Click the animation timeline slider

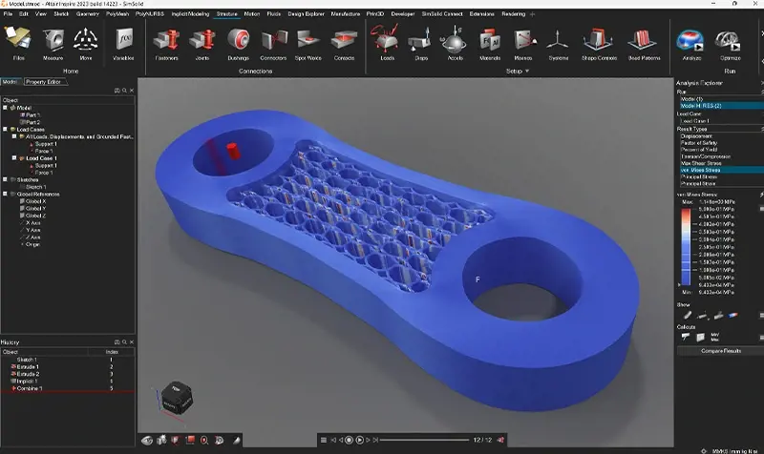[x=420, y=440]
